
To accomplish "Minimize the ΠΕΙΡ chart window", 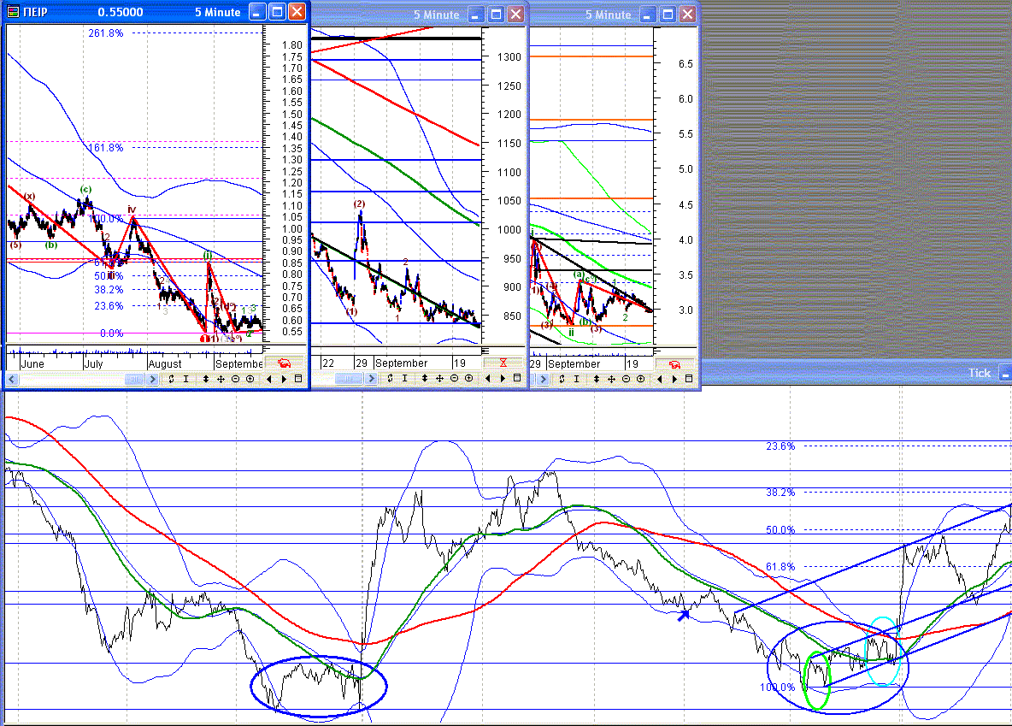I will pos(257,12).
